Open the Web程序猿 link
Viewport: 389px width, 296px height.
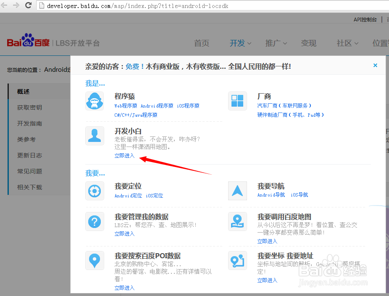coord(126,106)
